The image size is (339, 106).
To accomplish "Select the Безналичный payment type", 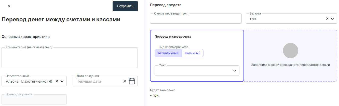I will click(168, 53).
